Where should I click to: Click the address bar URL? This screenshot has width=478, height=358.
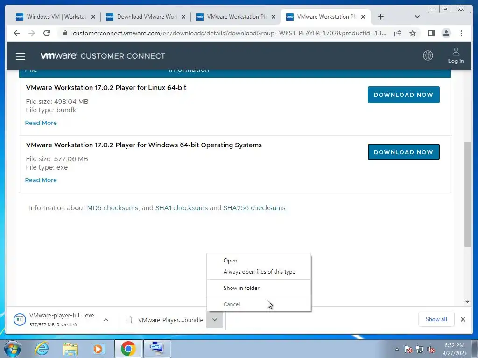click(x=229, y=33)
